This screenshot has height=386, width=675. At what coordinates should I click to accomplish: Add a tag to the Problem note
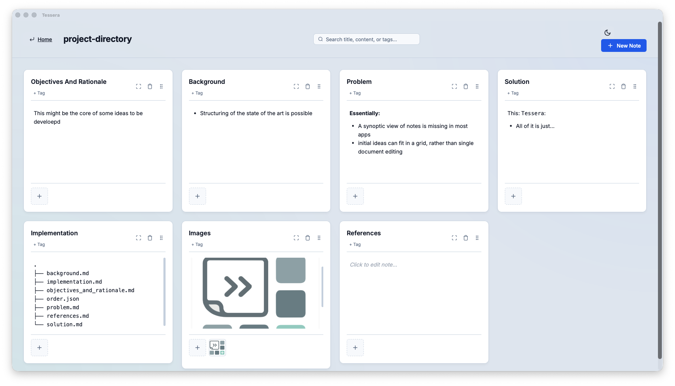355,93
